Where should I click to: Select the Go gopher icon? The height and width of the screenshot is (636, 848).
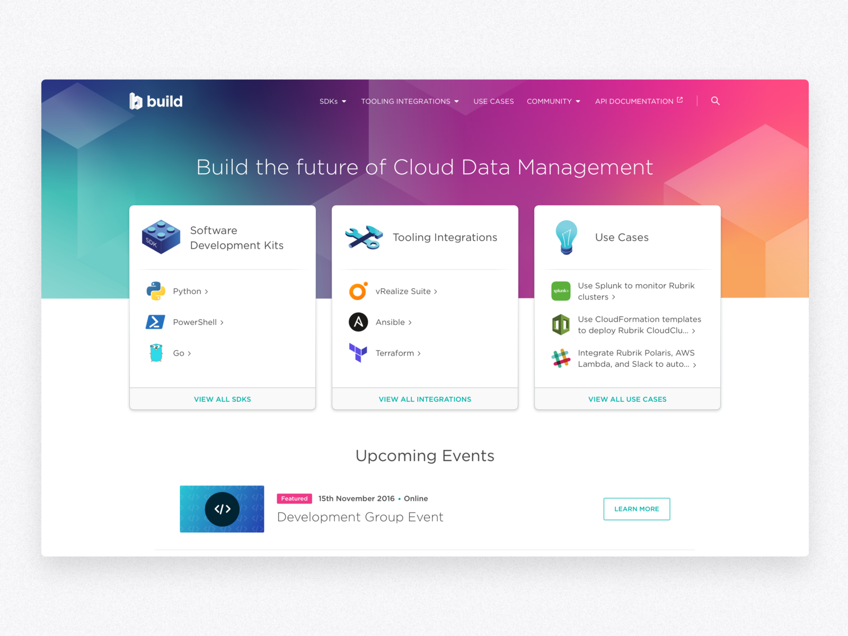pos(155,353)
